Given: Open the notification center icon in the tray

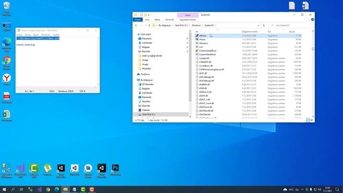Looking at the screenshot, I should [x=337, y=189].
